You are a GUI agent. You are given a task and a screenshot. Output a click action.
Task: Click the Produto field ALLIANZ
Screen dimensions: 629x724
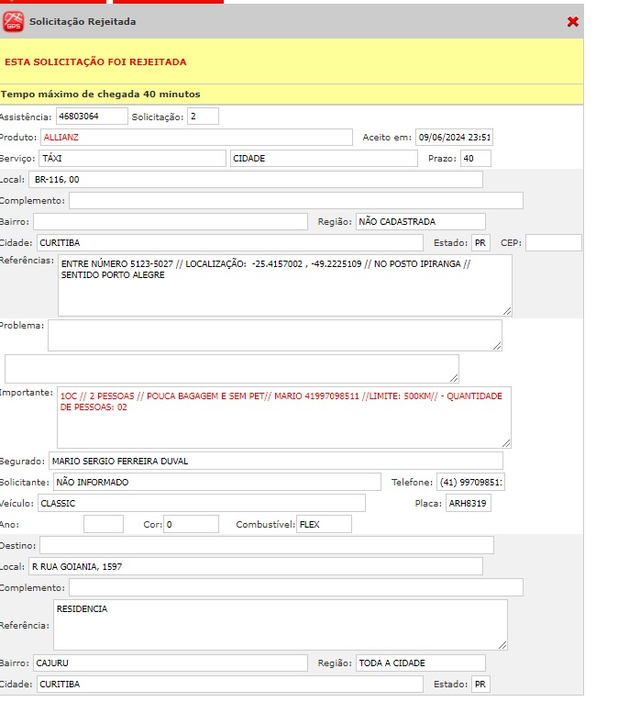[x=196, y=138]
